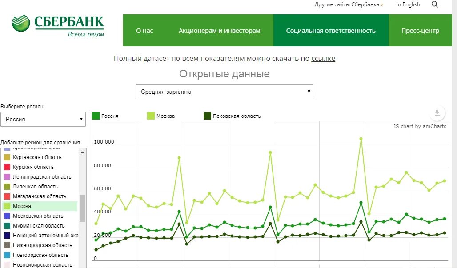Viewport: 457px width, 268px height.
Task: Switch site language via In English link
Action: point(408,4)
